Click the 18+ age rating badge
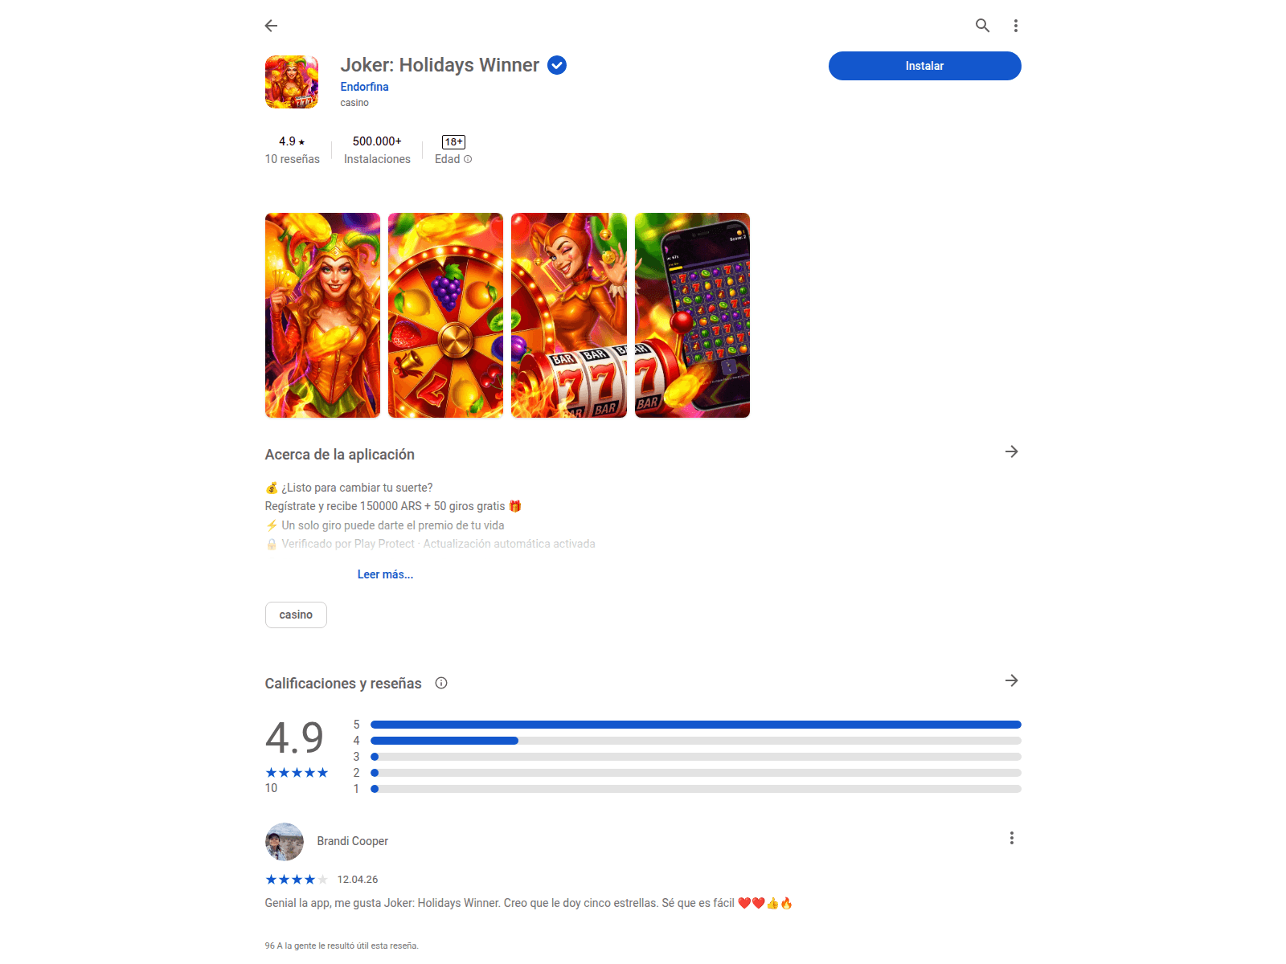Image resolution: width=1286 pixels, height=964 pixels. (453, 142)
